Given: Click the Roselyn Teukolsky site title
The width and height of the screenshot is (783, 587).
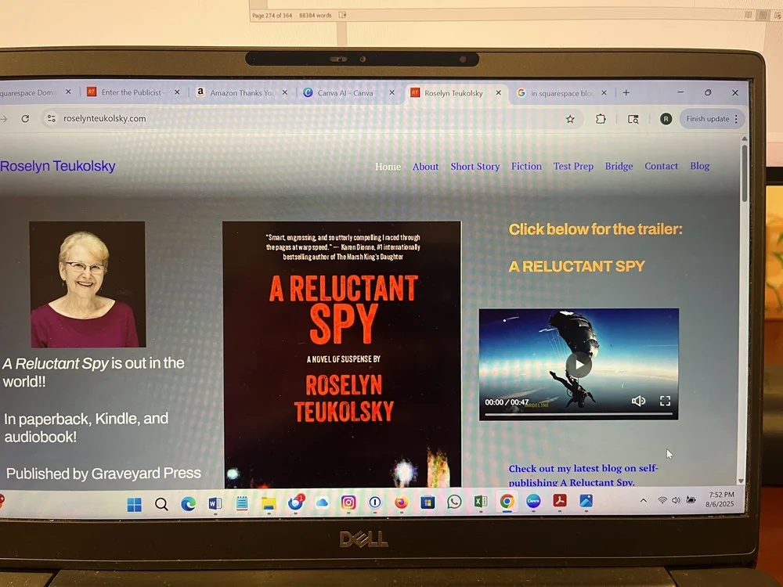Looking at the screenshot, I should pos(57,166).
